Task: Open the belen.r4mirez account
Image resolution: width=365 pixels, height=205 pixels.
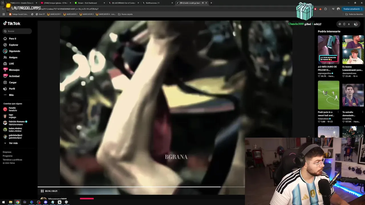Action: 13,130
